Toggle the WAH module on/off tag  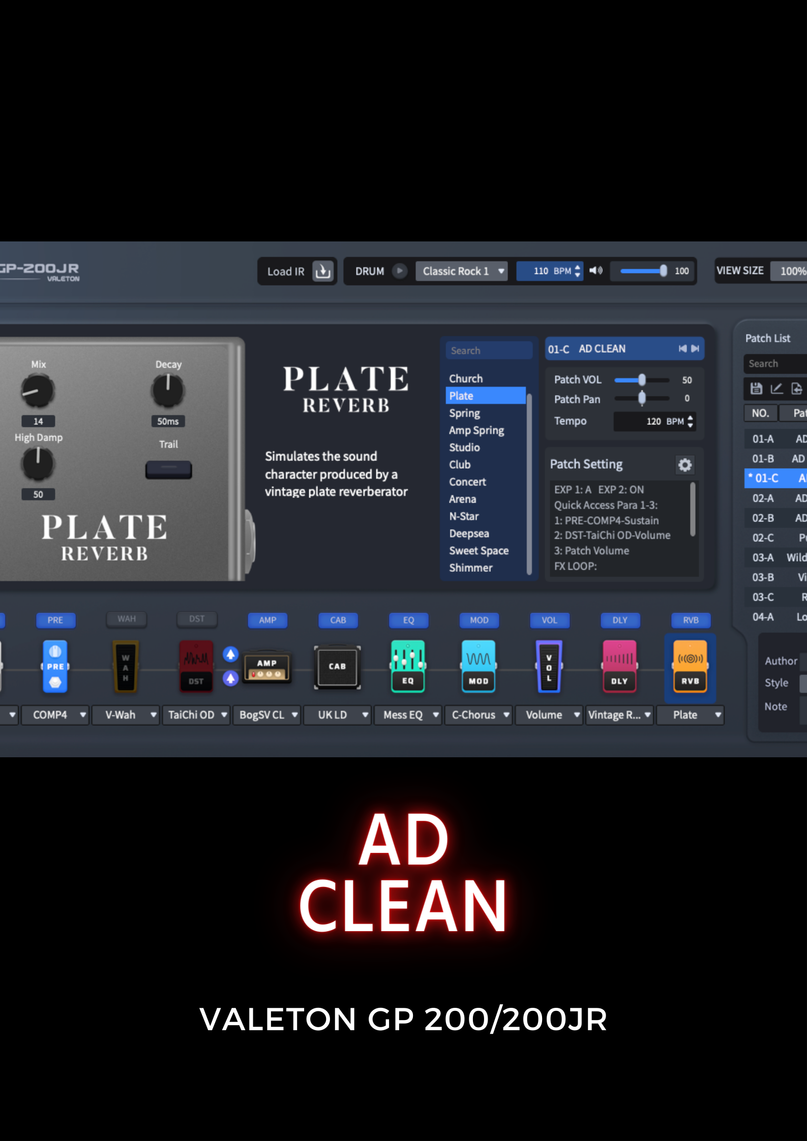pos(127,619)
